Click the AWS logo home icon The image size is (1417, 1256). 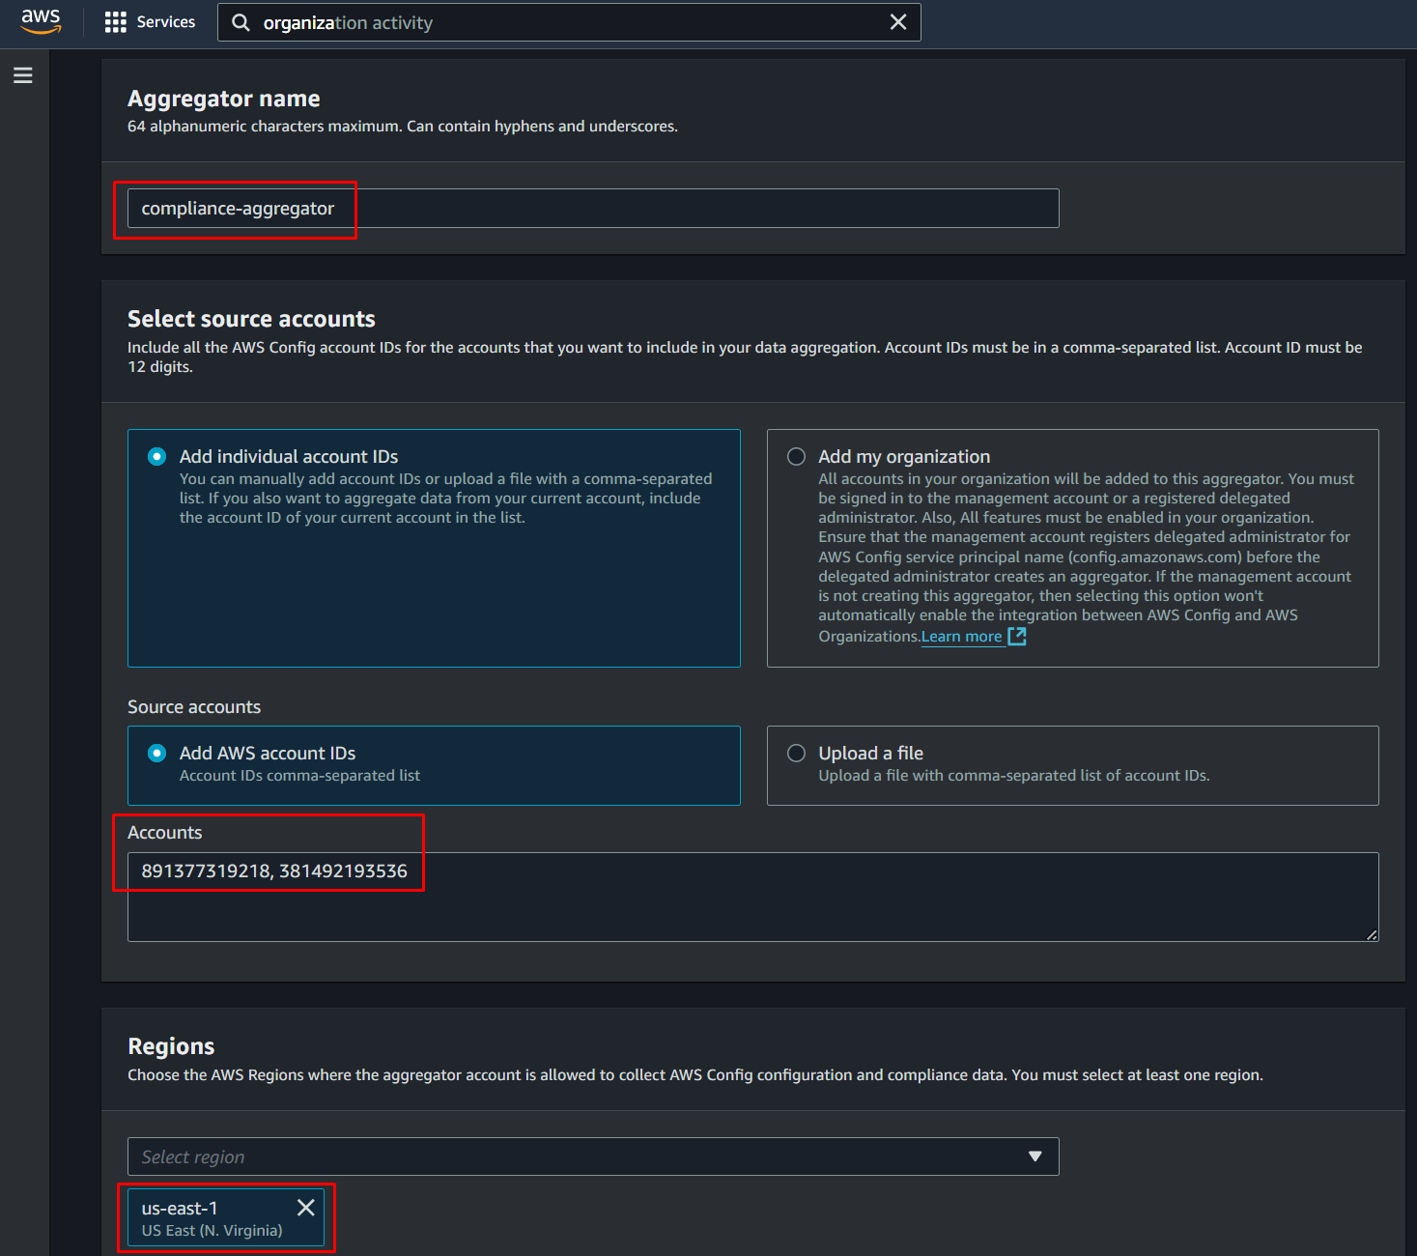click(x=41, y=21)
